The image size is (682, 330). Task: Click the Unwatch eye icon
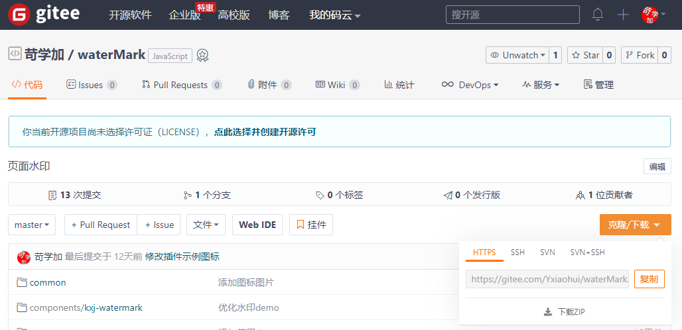pyautogui.click(x=494, y=55)
